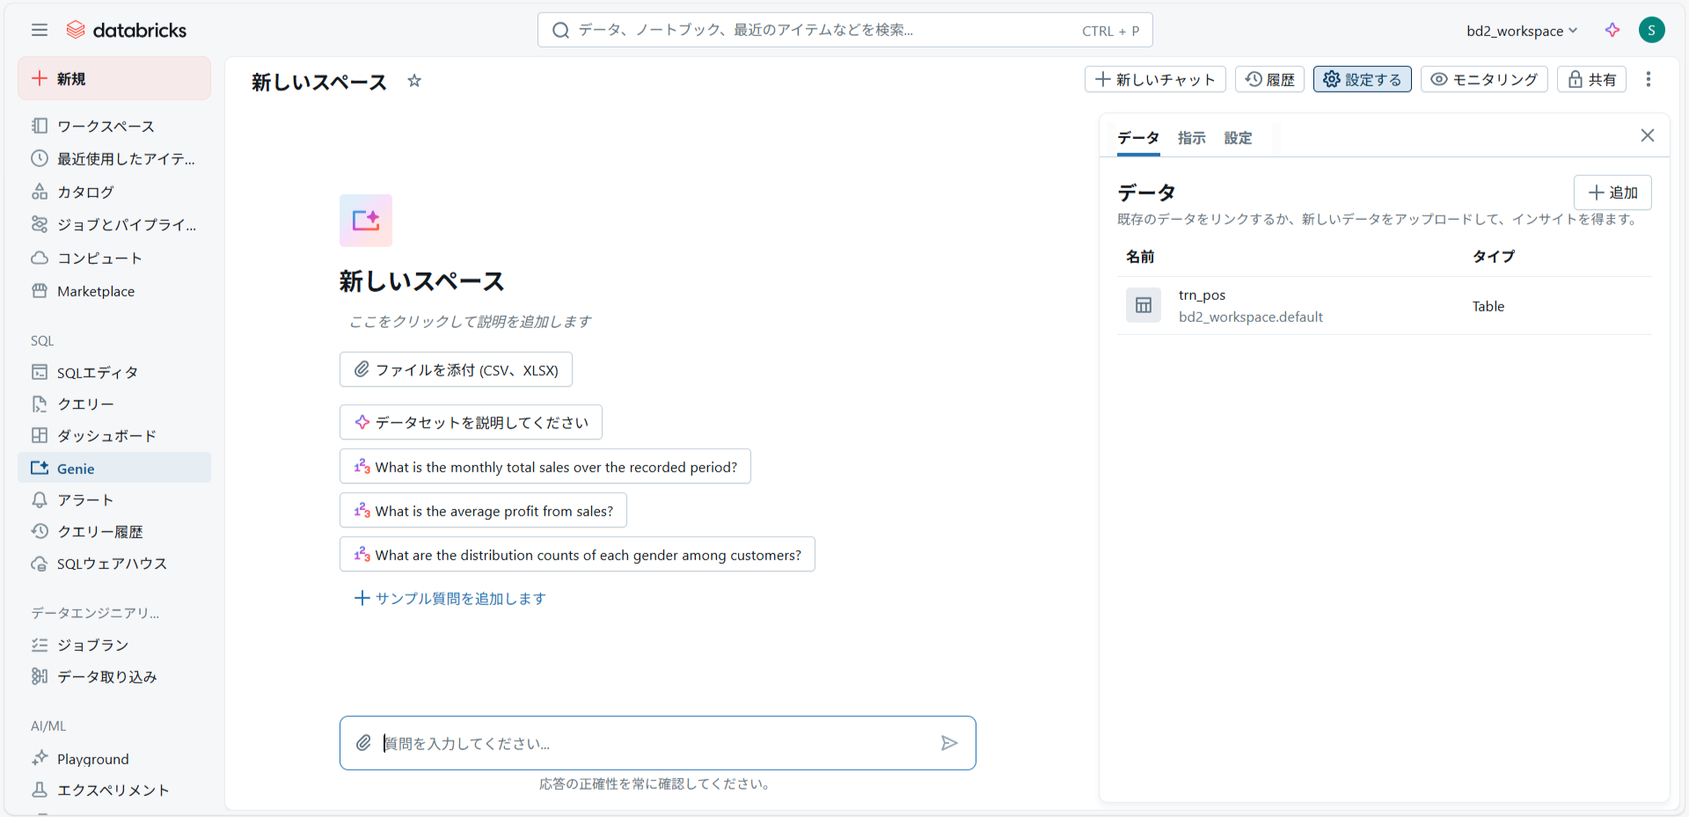Click the paperclip attach icon in chat box
This screenshot has height=817, width=1689.
(363, 743)
